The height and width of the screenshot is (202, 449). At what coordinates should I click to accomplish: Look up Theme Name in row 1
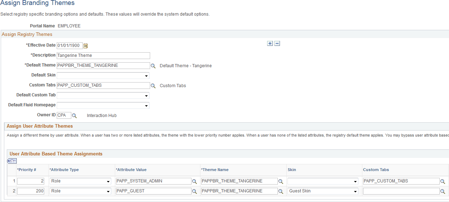[x=281, y=181]
